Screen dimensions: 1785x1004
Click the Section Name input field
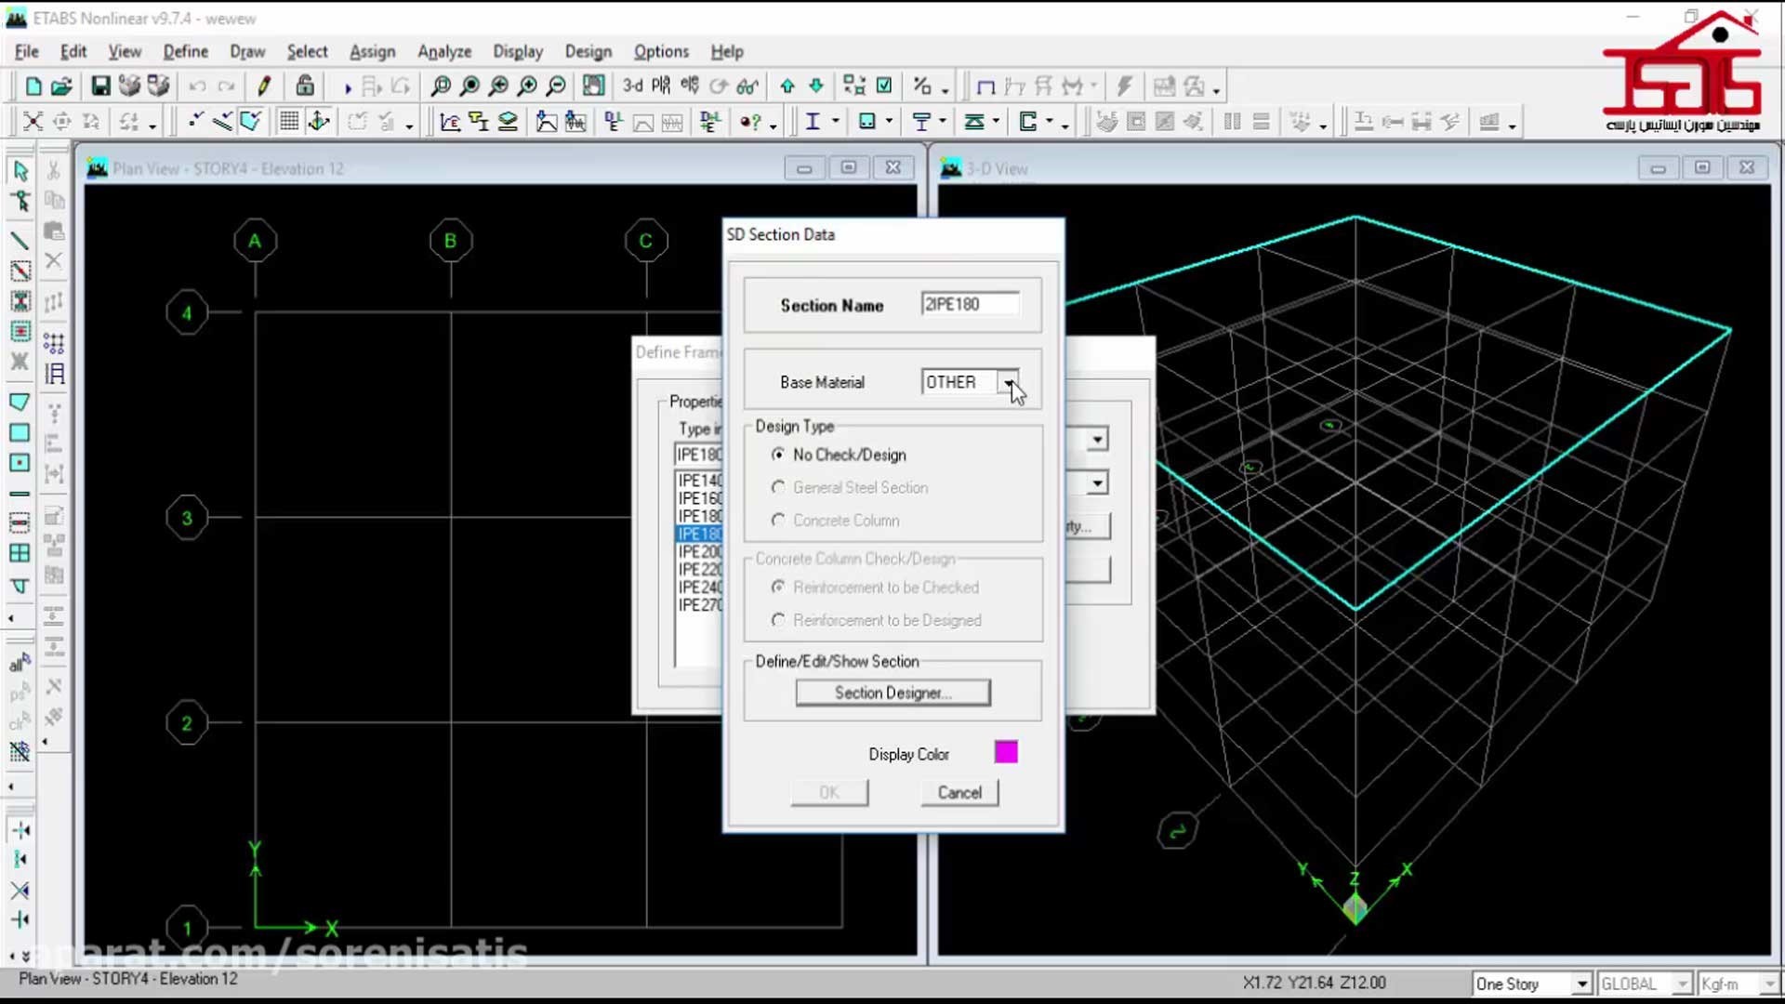pyautogui.click(x=969, y=304)
